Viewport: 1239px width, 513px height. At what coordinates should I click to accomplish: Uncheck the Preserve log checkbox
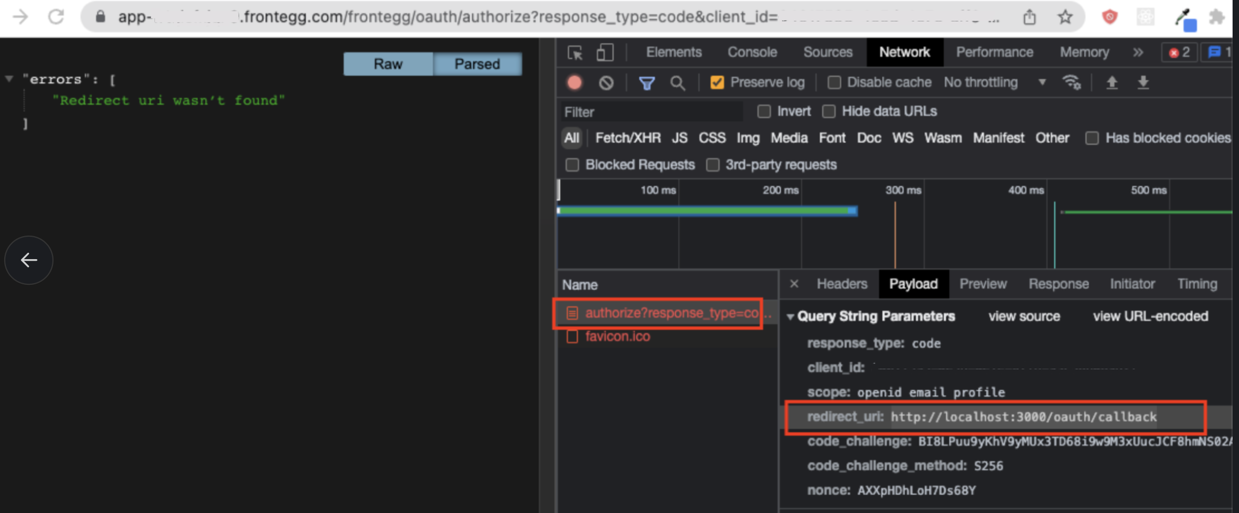717,82
